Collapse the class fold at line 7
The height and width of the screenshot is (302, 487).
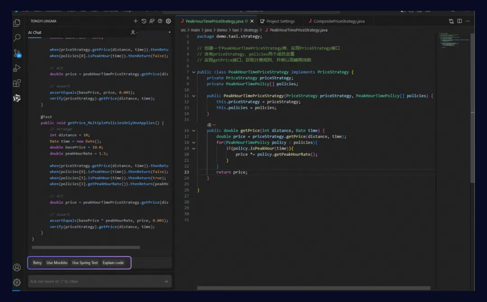(x=193, y=72)
